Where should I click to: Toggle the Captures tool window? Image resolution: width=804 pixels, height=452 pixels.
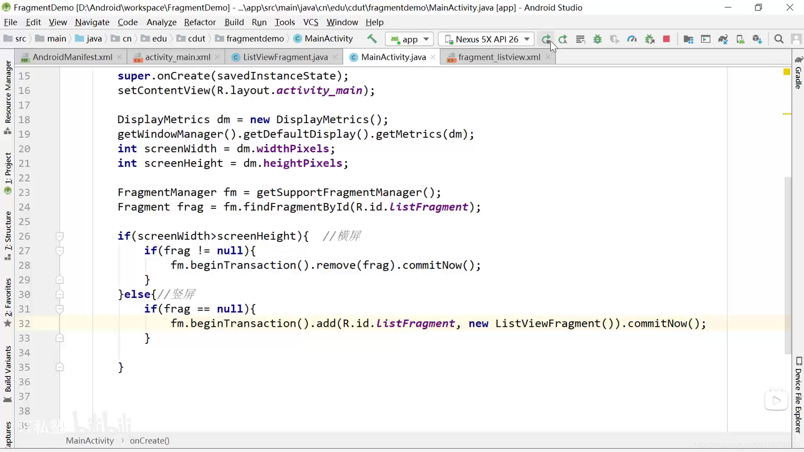(x=8, y=434)
